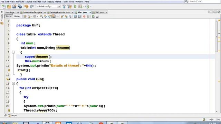
Task: Switch to the Start Page tab
Action: click(x=10, y=12)
